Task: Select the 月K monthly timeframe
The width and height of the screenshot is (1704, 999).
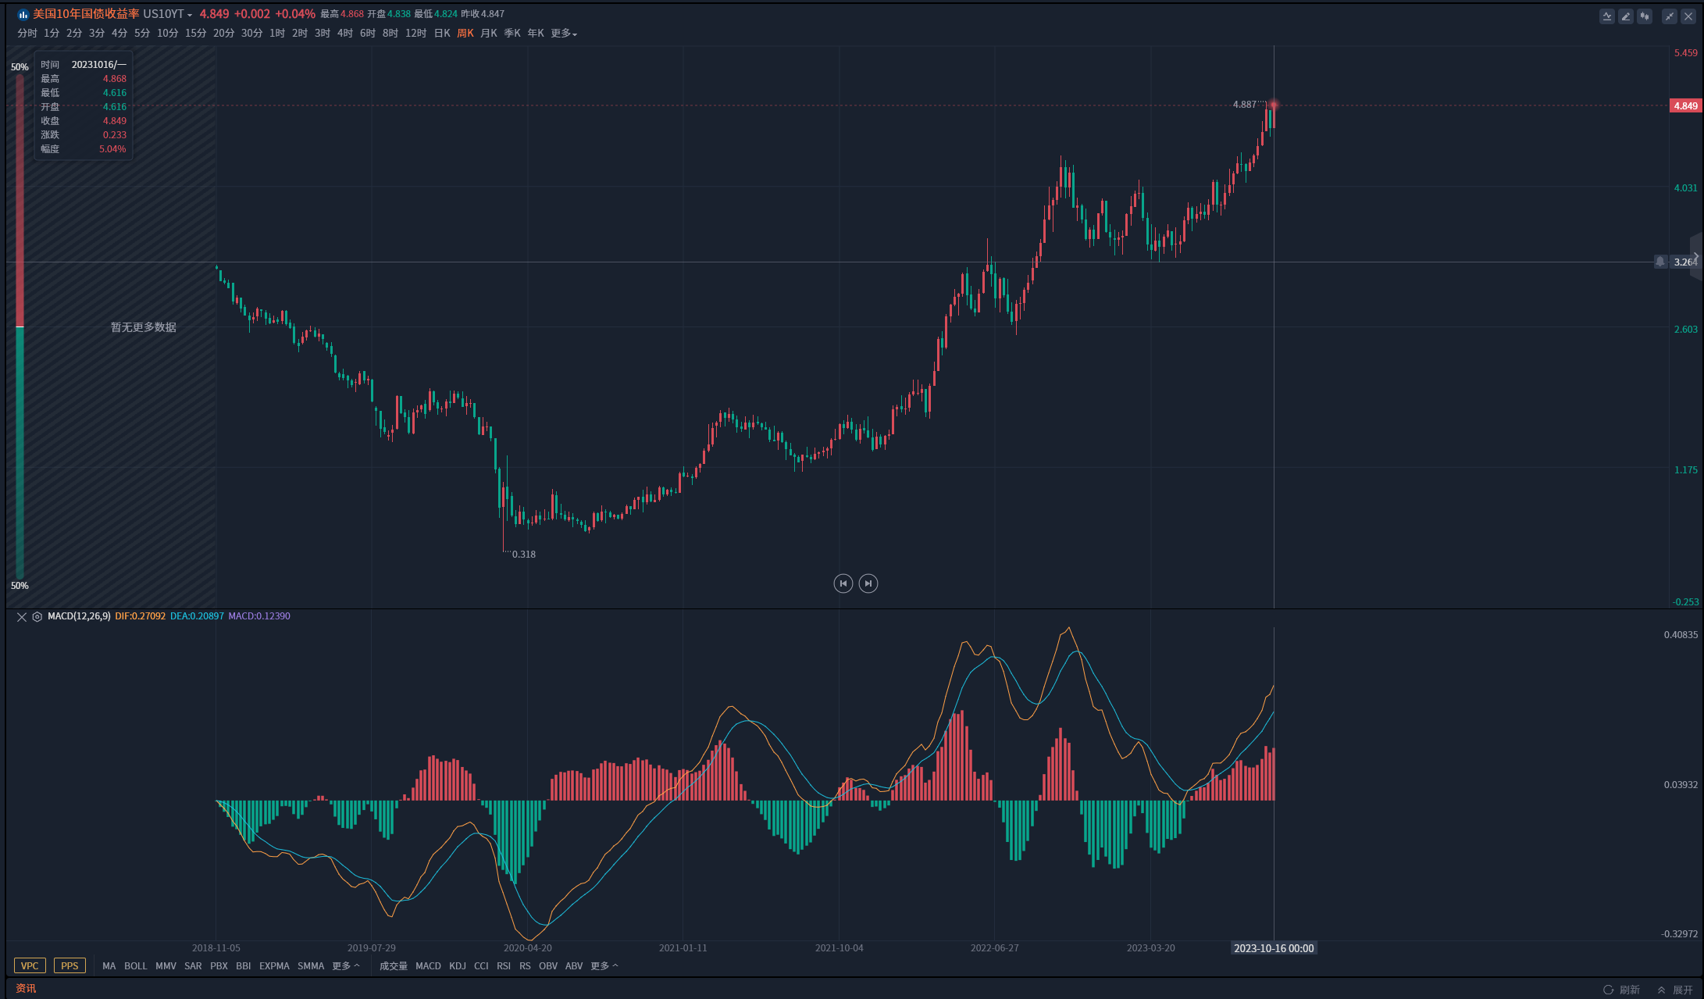Action: pyautogui.click(x=489, y=34)
